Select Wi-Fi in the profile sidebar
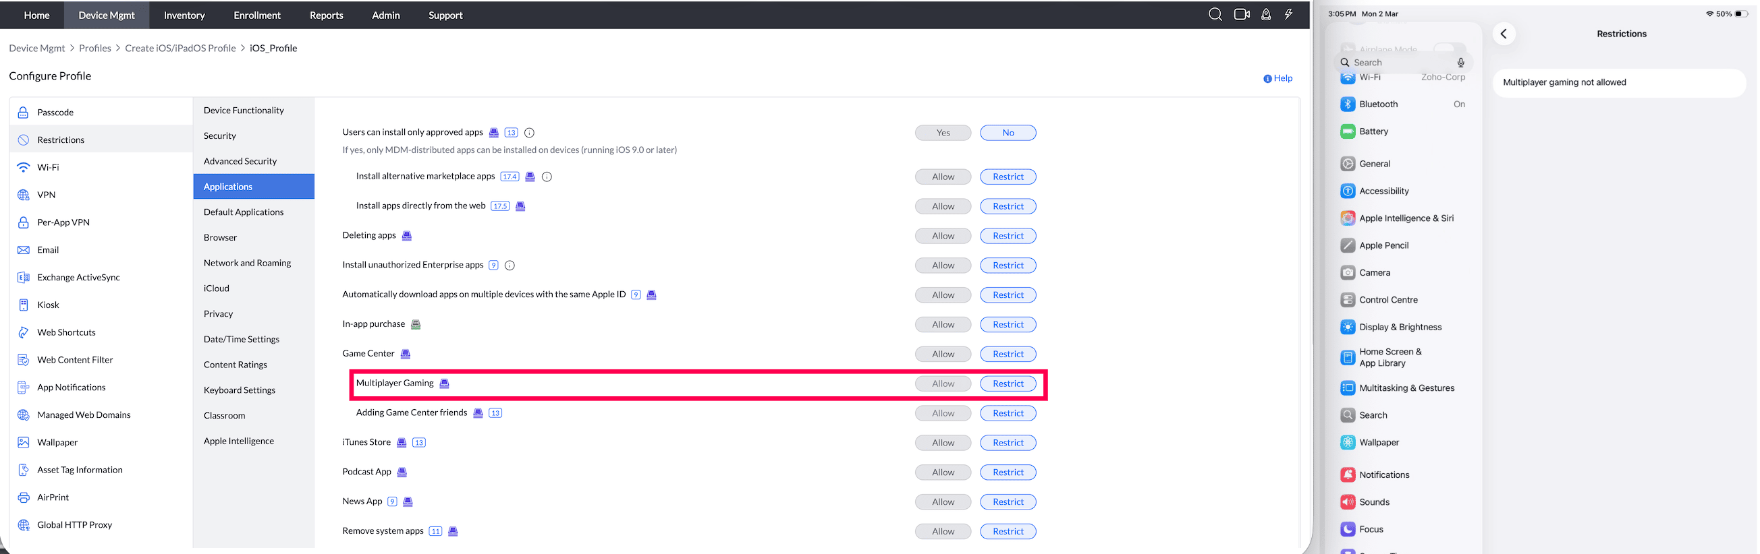Image resolution: width=1760 pixels, height=554 pixels. click(x=101, y=168)
